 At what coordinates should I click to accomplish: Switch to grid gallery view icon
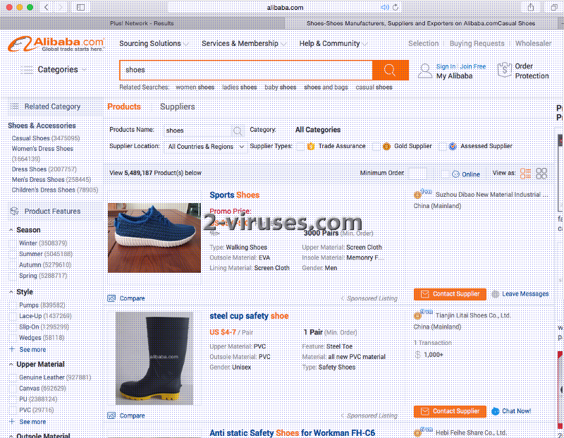point(541,174)
